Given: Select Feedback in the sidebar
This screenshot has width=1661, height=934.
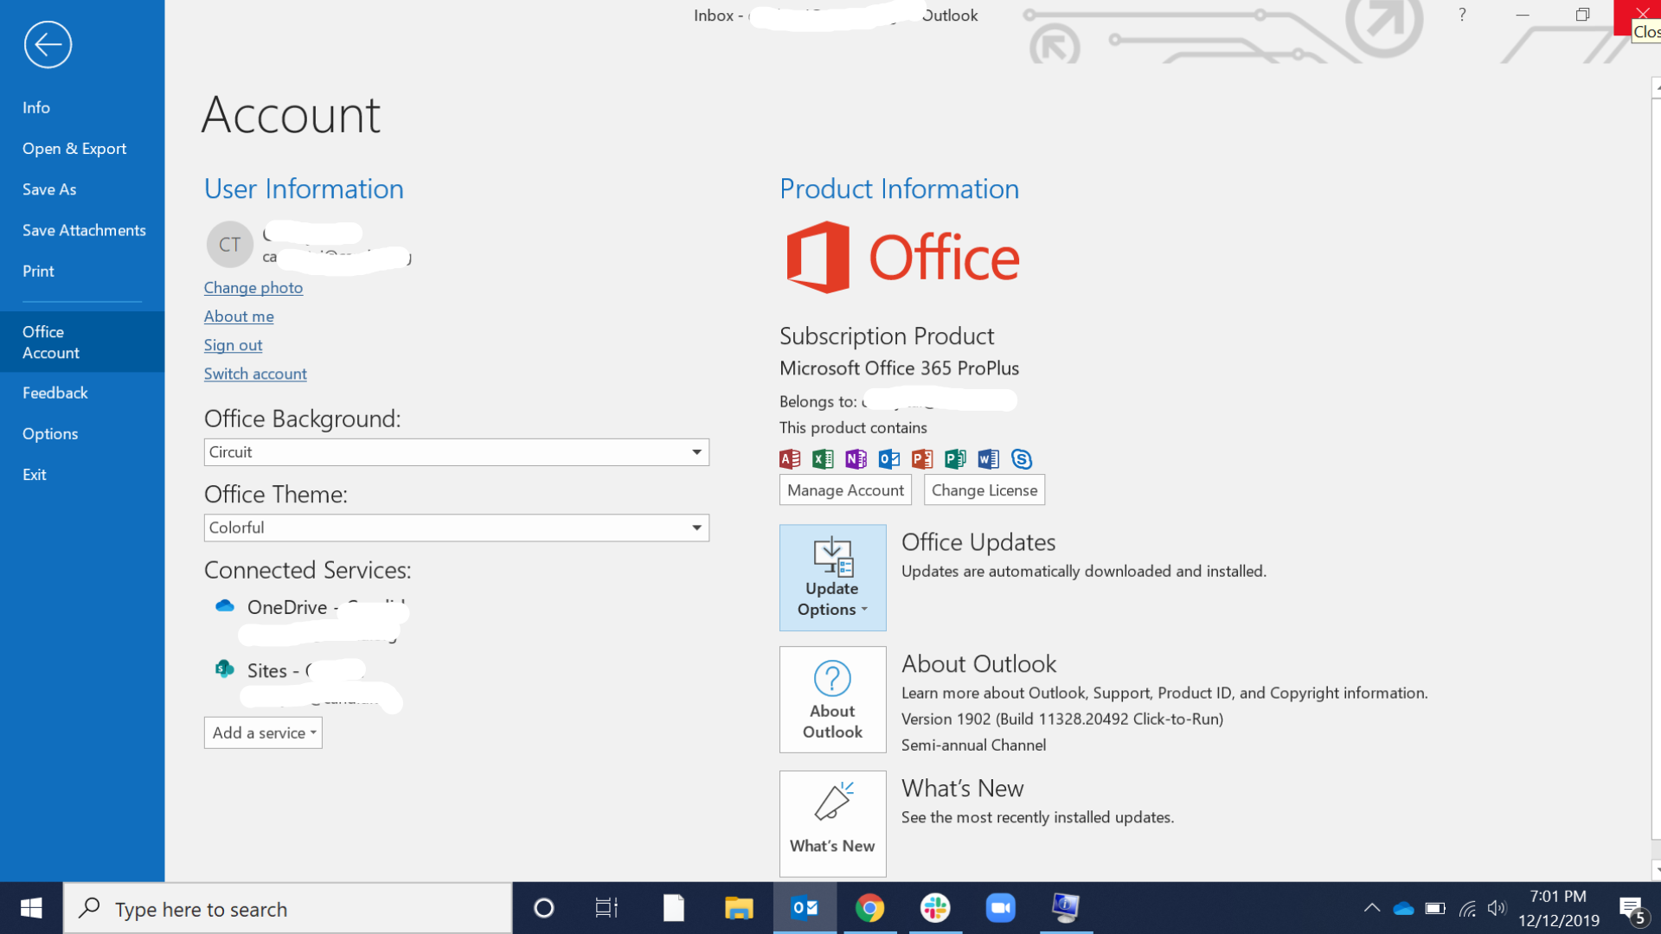Looking at the screenshot, I should pyautogui.click(x=55, y=393).
